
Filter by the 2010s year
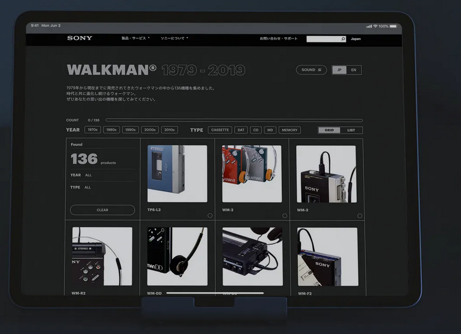169,130
